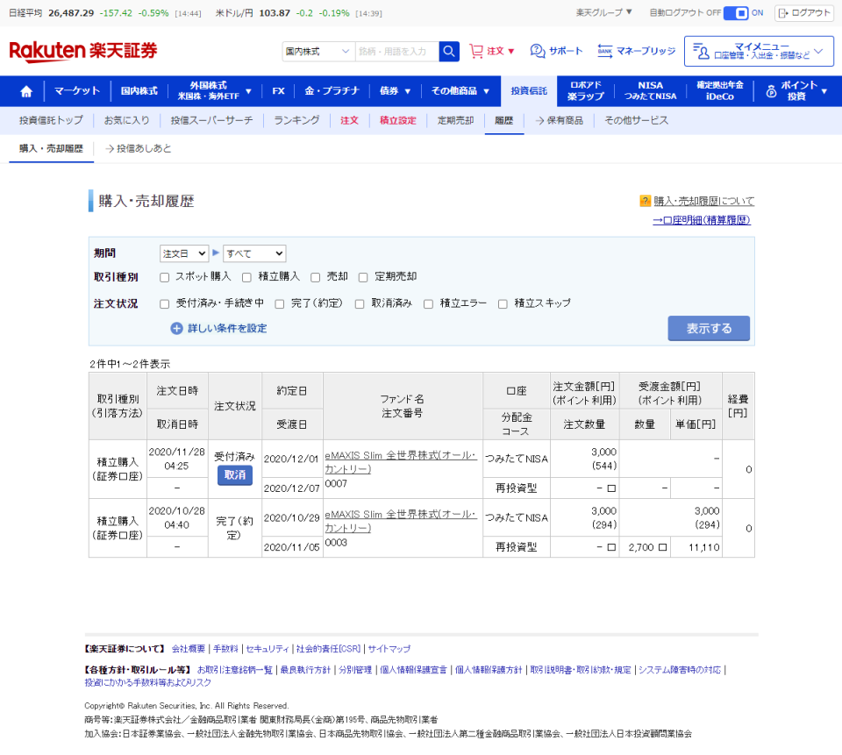The height and width of the screenshot is (755, 842).
Task: Open the ロボアド 楽ラップ nav item
Action: click(585, 90)
